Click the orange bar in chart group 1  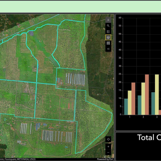pyautogui.click(x=133, y=99)
